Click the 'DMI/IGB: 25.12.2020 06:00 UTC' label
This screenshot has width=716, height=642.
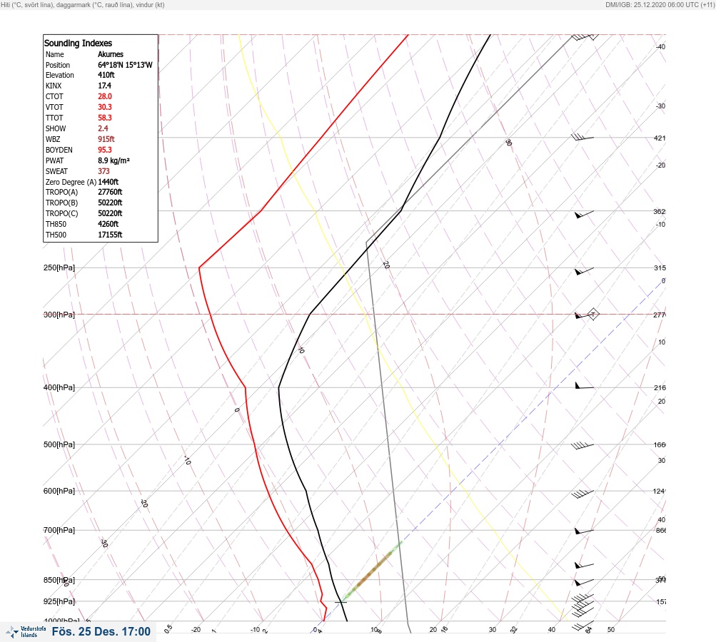[652, 4]
